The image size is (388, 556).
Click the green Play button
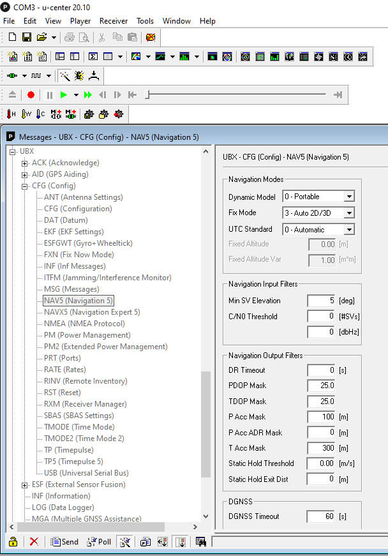click(64, 94)
